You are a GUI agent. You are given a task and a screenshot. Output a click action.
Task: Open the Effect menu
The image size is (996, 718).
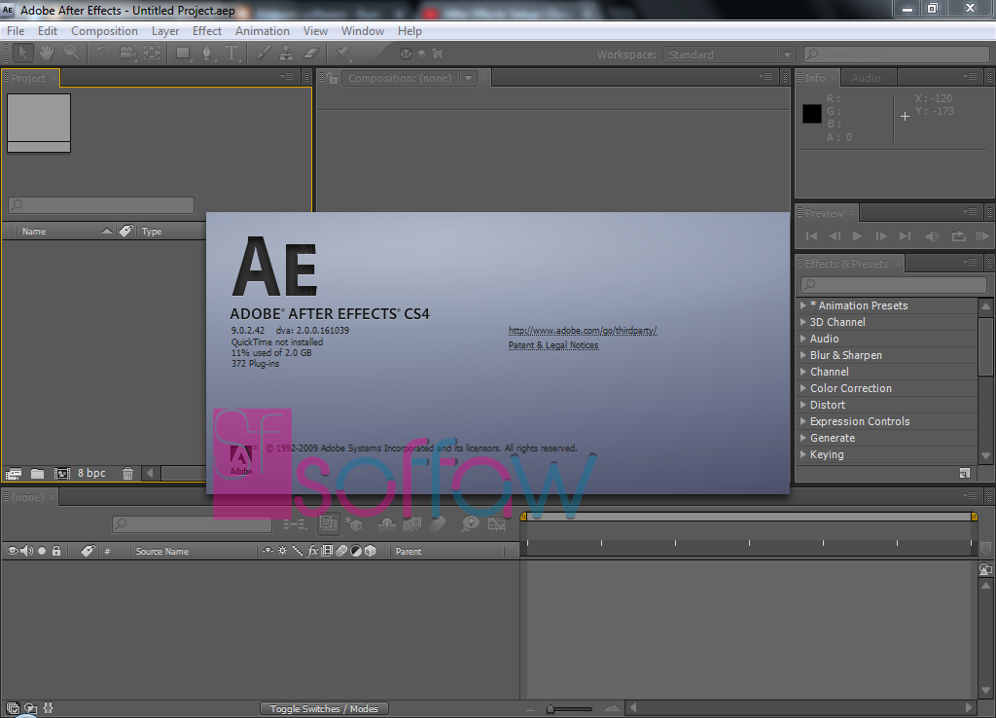(207, 30)
